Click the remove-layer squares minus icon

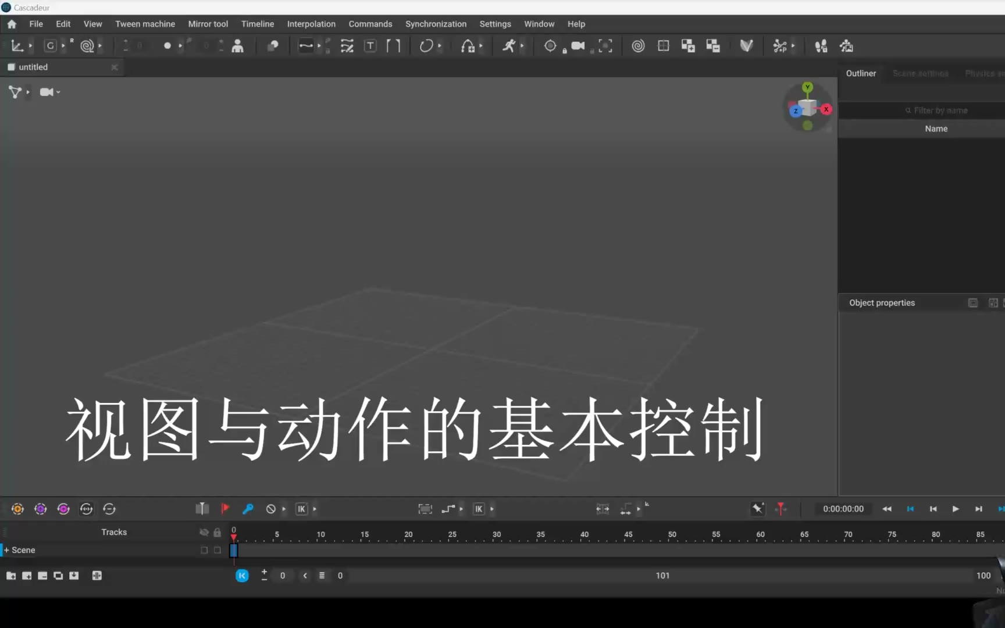tap(713, 46)
